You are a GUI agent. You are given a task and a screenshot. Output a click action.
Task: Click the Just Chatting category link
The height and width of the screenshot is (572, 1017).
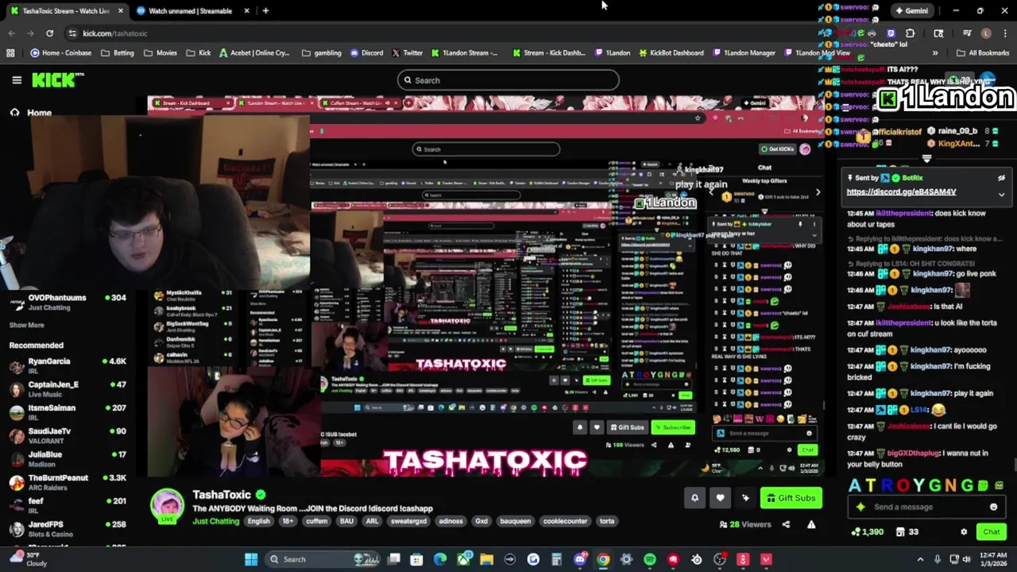click(215, 521)
